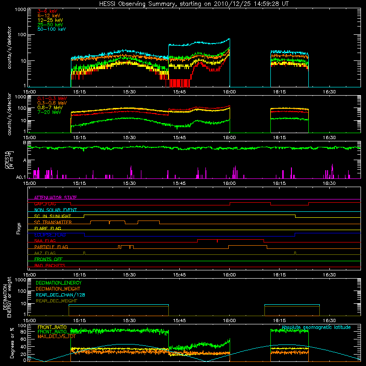Click the 7-20 MeV legend label
The width and height of the screenshot is (366, 366).
tap(49, 112)
